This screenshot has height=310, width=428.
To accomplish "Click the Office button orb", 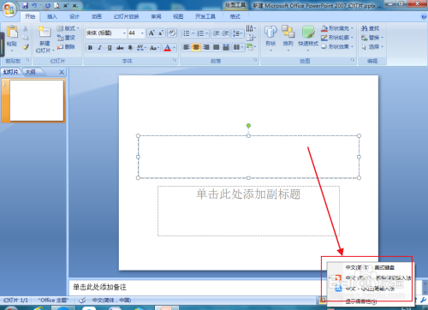I will (x=9, y=9).
